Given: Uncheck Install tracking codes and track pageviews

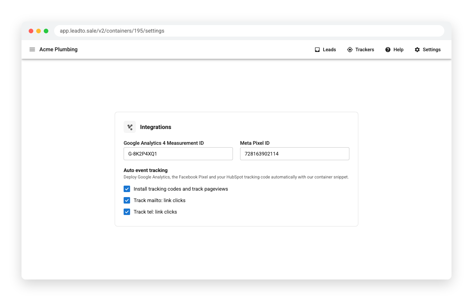Looking at the screenshot, I should 127,189.
